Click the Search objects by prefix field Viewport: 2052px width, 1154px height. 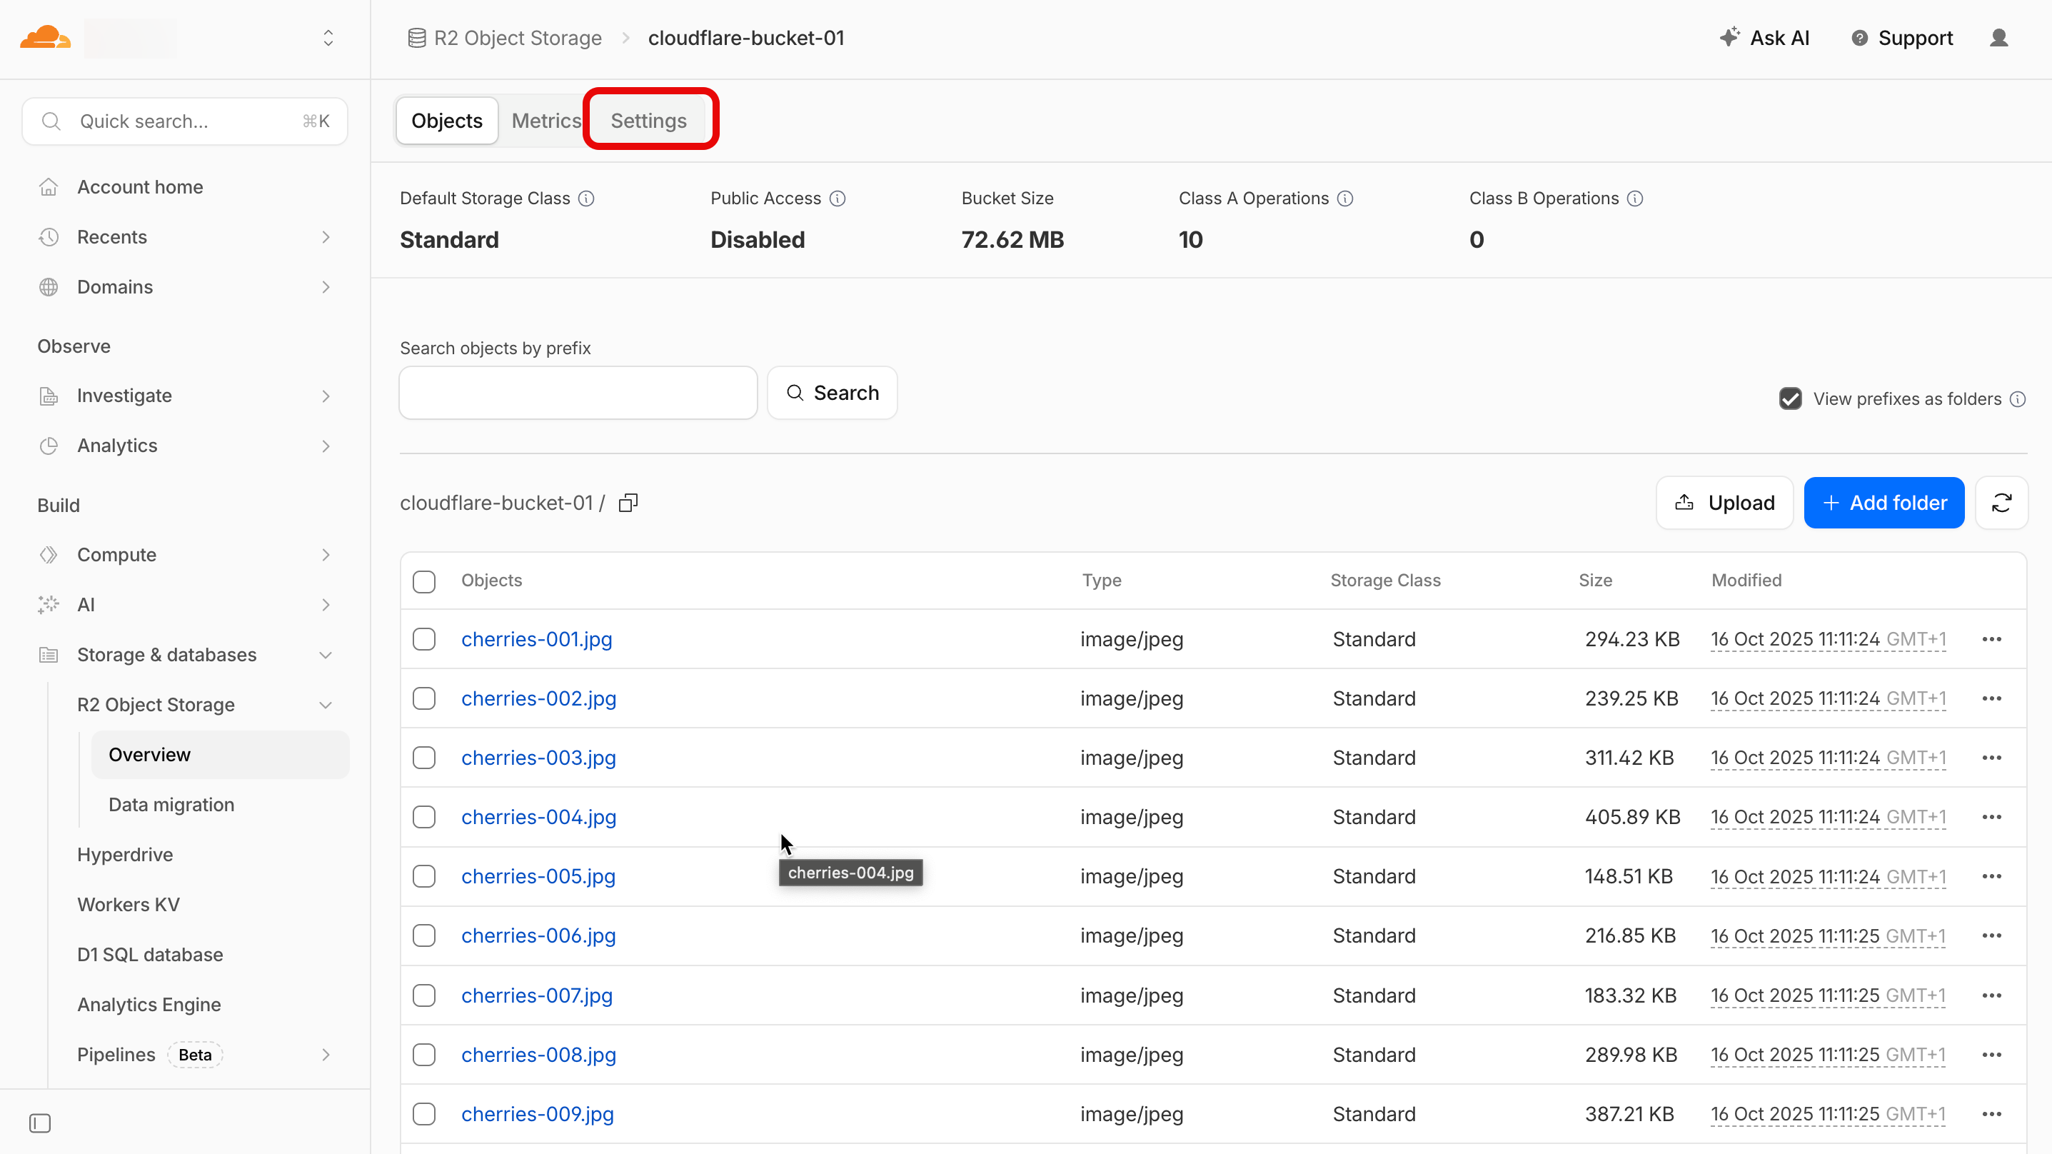tap(578, 393)
